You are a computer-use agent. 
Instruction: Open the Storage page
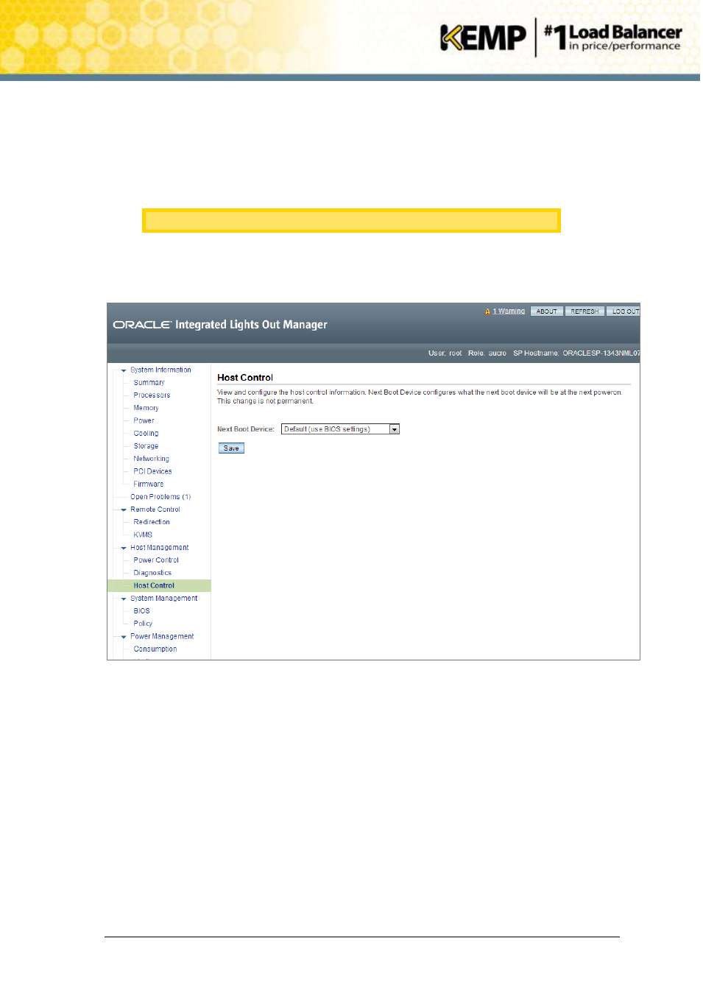click(x=146, y=446)
